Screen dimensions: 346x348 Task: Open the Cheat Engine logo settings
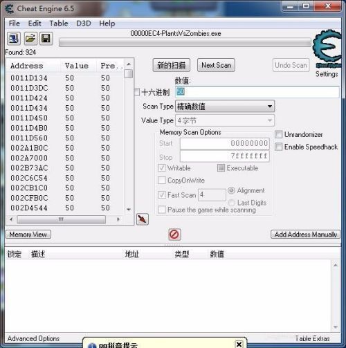click(x=327, y=48)
